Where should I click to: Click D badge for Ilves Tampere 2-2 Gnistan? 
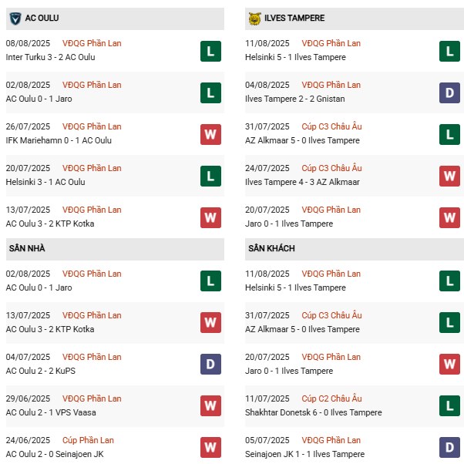tap(450, 92)
